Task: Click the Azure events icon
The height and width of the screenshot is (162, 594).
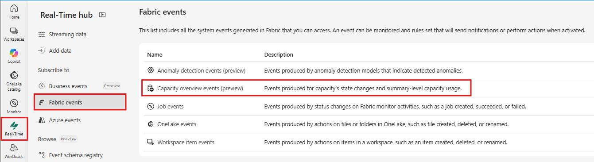Action: [x=42, y=120]
